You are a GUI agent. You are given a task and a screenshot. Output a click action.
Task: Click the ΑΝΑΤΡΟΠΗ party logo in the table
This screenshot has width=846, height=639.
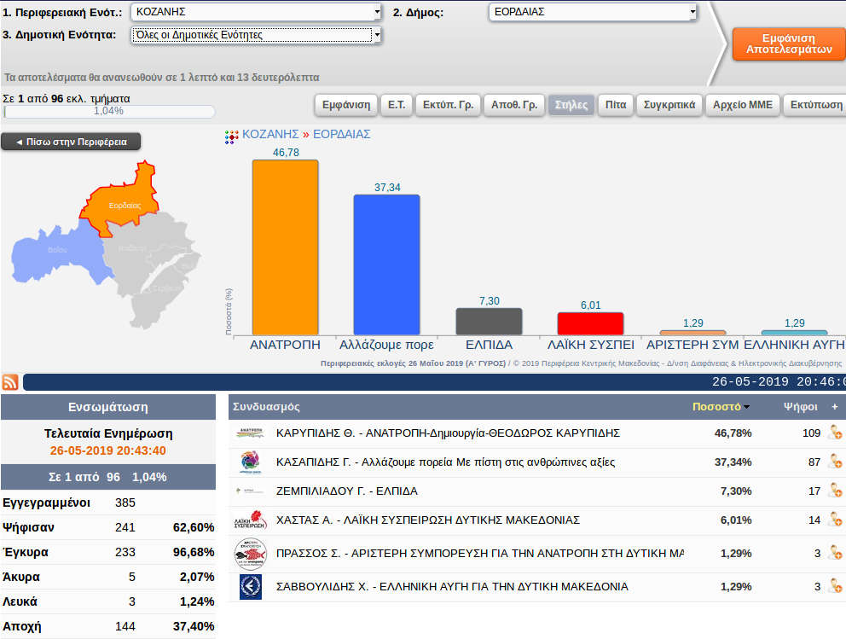[x=251, y=433]
